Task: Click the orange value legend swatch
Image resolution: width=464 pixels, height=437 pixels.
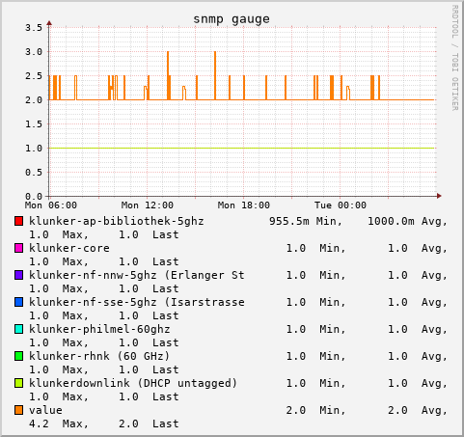Action: coord(18,410)
